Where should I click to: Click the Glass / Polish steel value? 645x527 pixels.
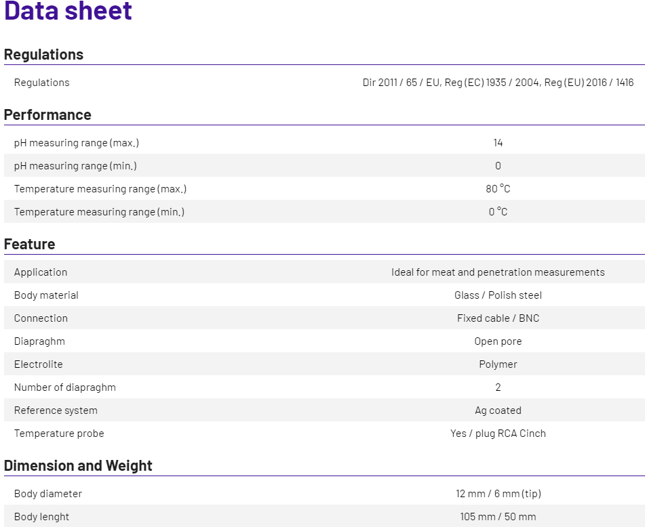498,295
